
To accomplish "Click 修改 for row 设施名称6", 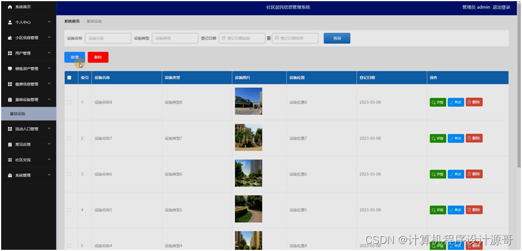I will 456,174.
